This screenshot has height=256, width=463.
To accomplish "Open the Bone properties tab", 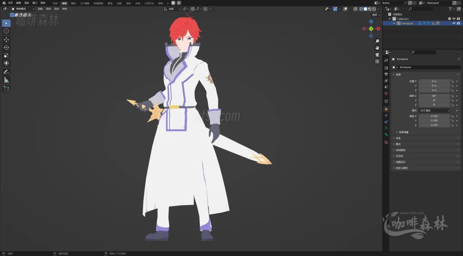I will [x=386, y=135].
